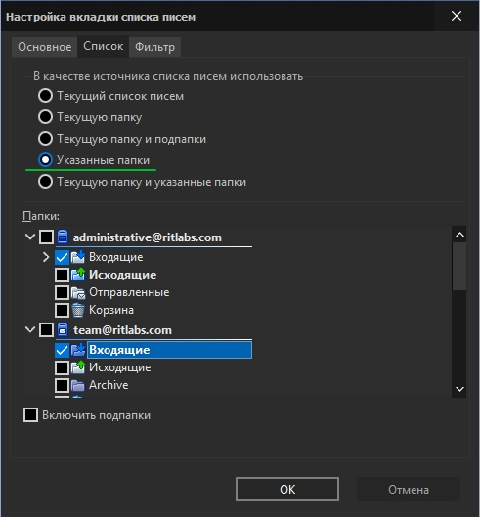Click the Исходящие outbox icon under administrative
The height and width of the screenshot is (517, 480).
click(78, 275)
